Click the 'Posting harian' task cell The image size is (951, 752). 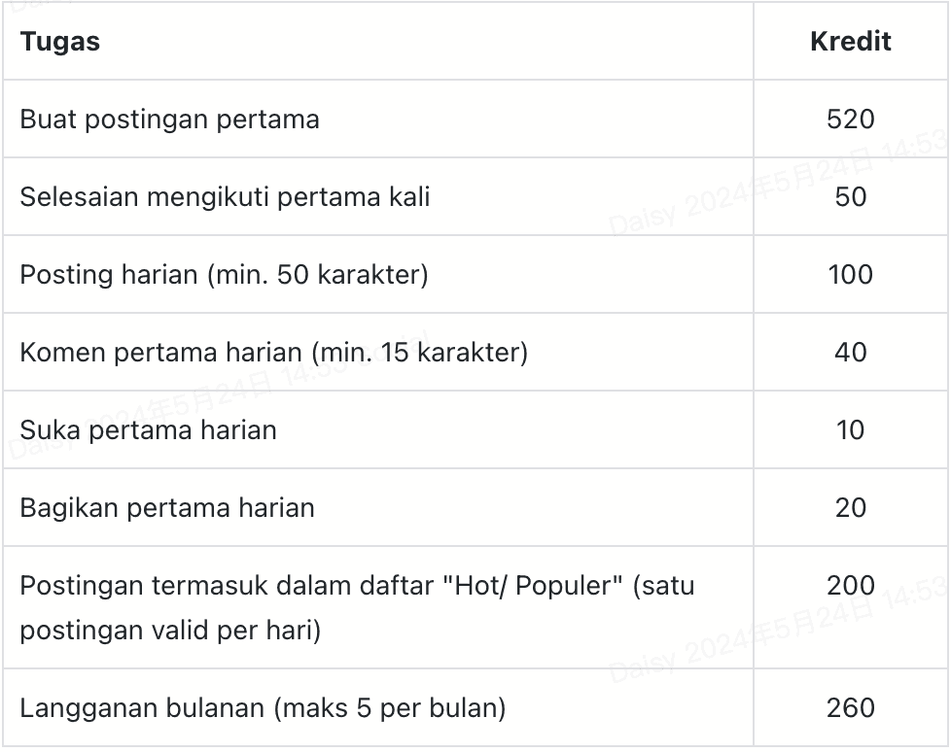pos(224,275)
